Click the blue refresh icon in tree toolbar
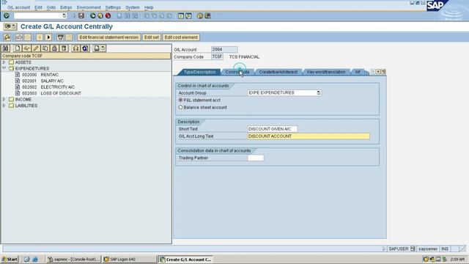469x264 pixels. 85,48
